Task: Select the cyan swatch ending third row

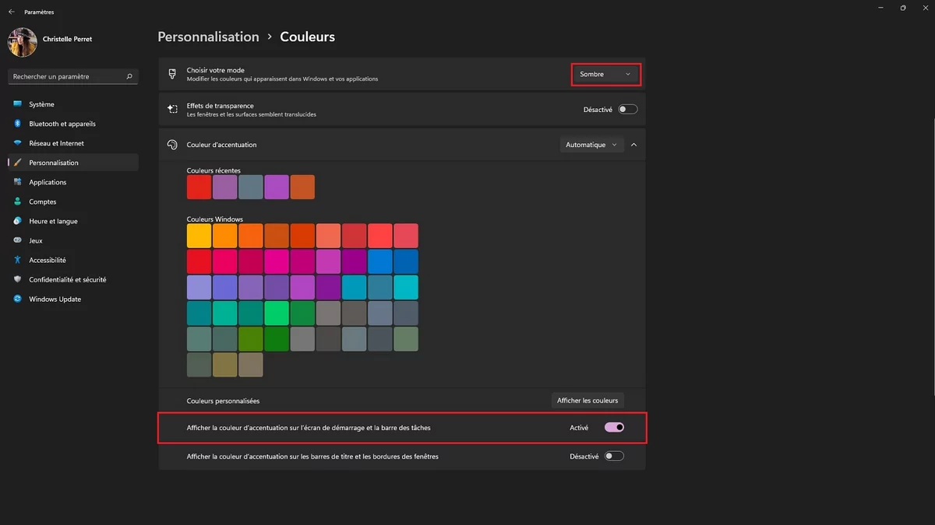Action: tap(406, 287)
